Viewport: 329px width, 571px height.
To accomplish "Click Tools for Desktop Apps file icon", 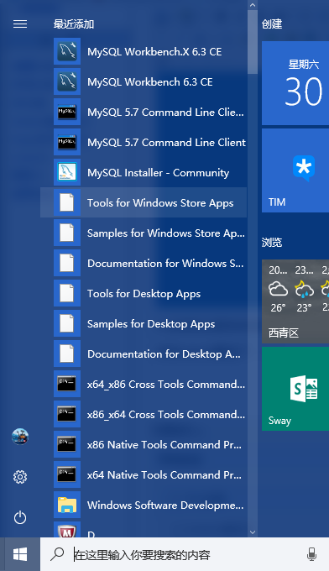I will [67, 293].
